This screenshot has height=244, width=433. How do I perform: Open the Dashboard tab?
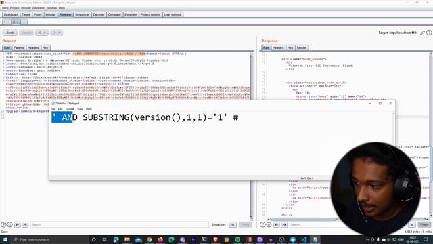tap(11, 15)
